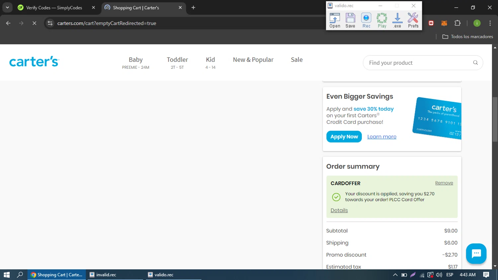
Task: Open Chrome three-dot menu
Action: coord(490,23)
